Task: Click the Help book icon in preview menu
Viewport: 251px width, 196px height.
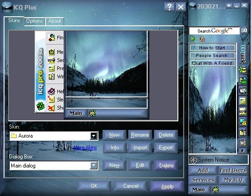Action: [51, 91]
